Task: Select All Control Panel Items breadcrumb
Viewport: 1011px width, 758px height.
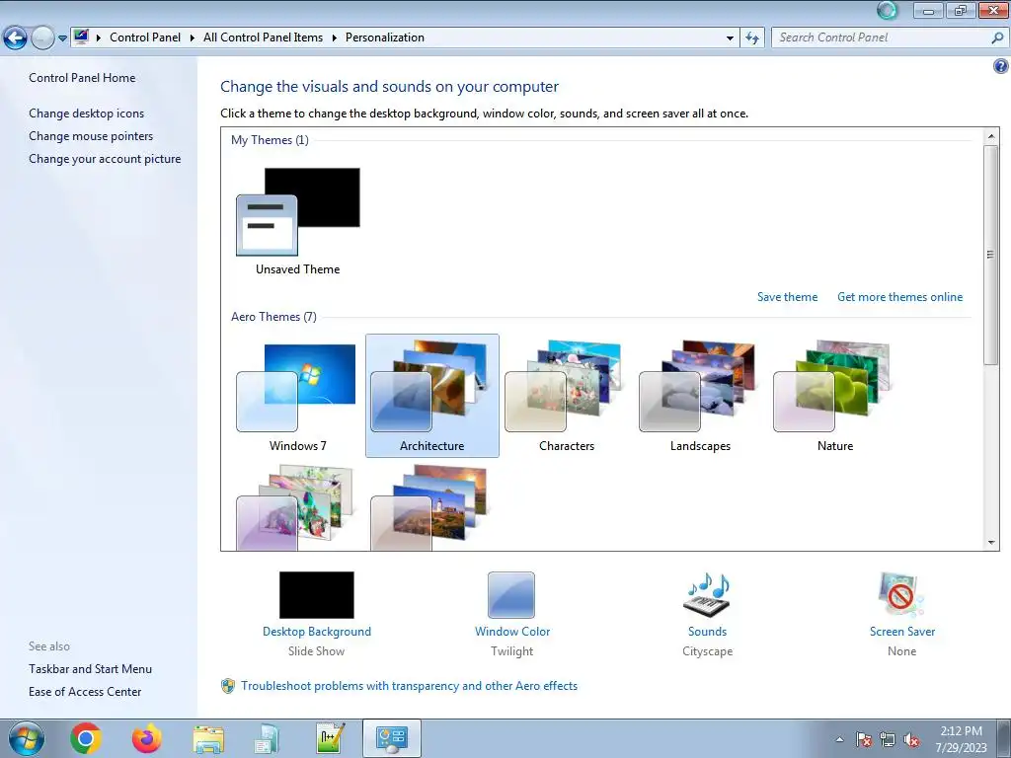Action: [263, 38]
